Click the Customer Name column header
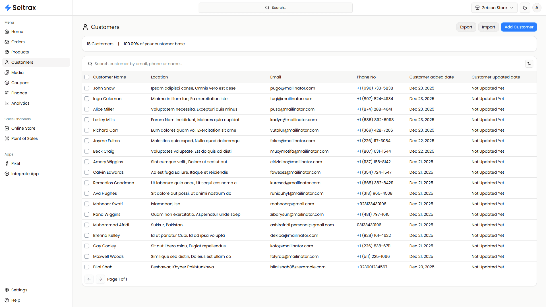Image resolution: width=546 pixels, height=307 pixels. (109, 77)
